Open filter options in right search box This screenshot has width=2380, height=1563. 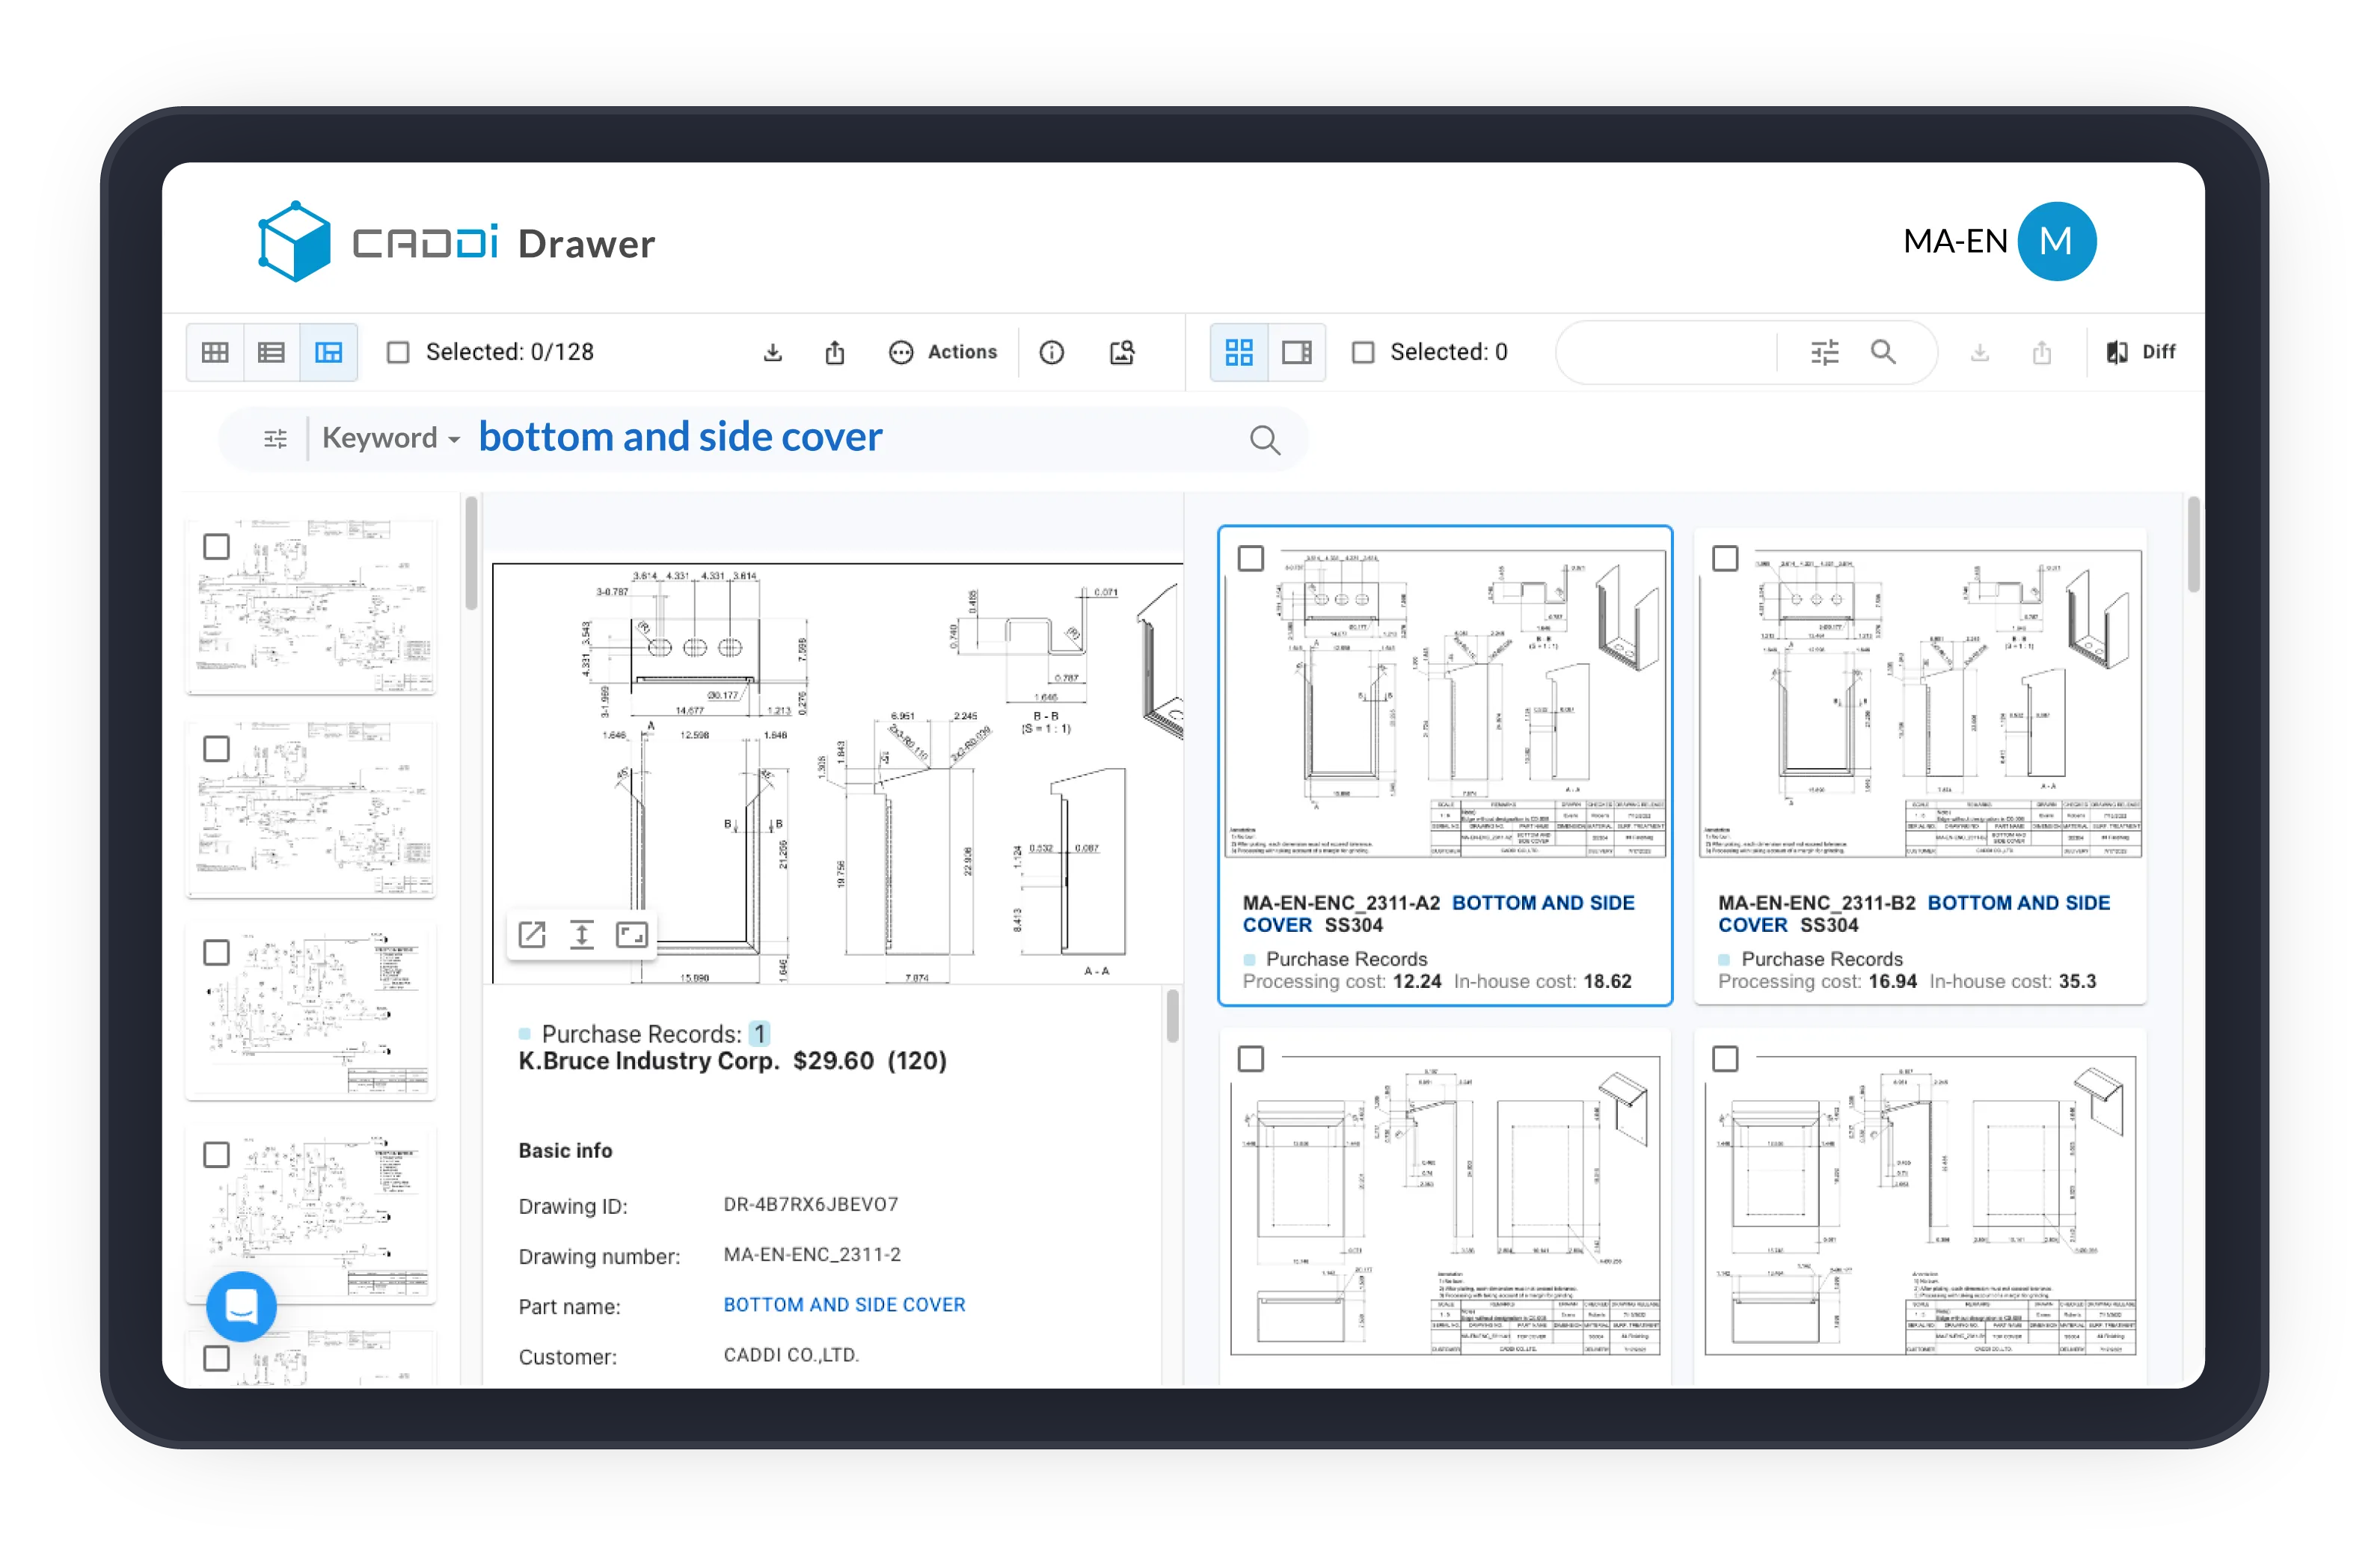tap(1824, 352)
